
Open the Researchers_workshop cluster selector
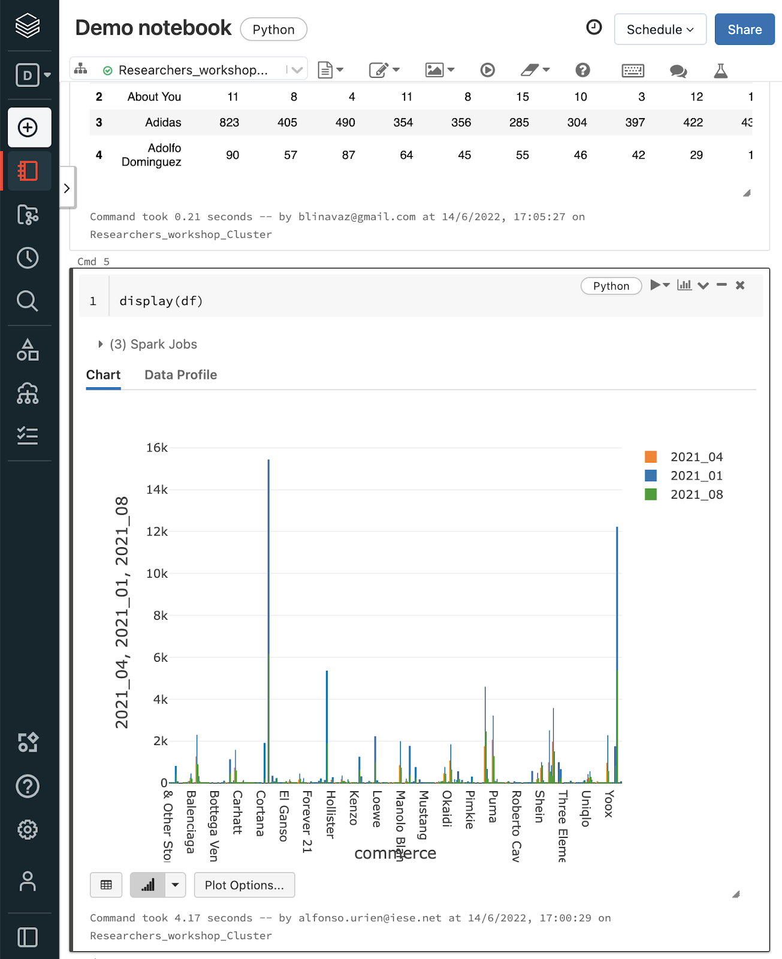[x=192, y=70]
